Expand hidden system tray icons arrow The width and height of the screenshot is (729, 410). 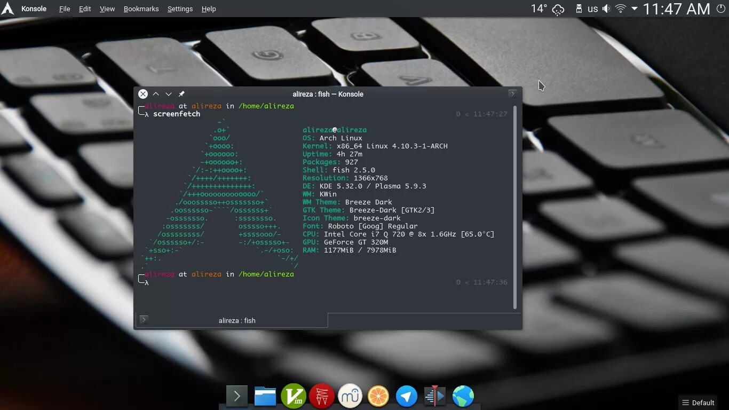[634, 9]
